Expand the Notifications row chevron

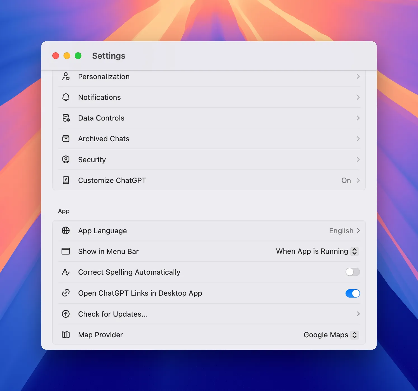[x=358, y=97]
